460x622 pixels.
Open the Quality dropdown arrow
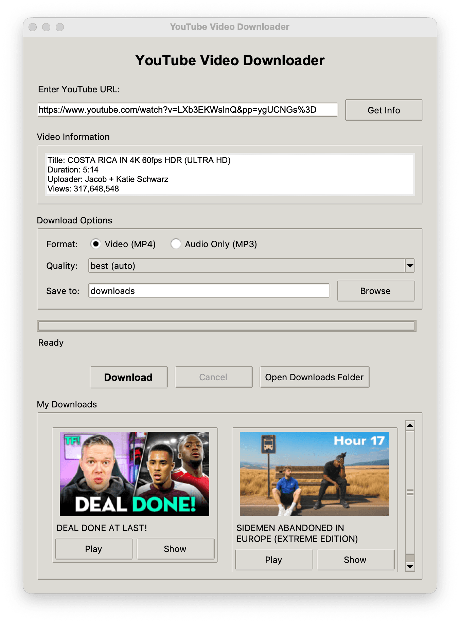click(x=410, y=266)
